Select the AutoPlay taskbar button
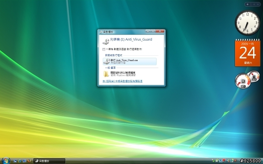 (x=49, y=161)
